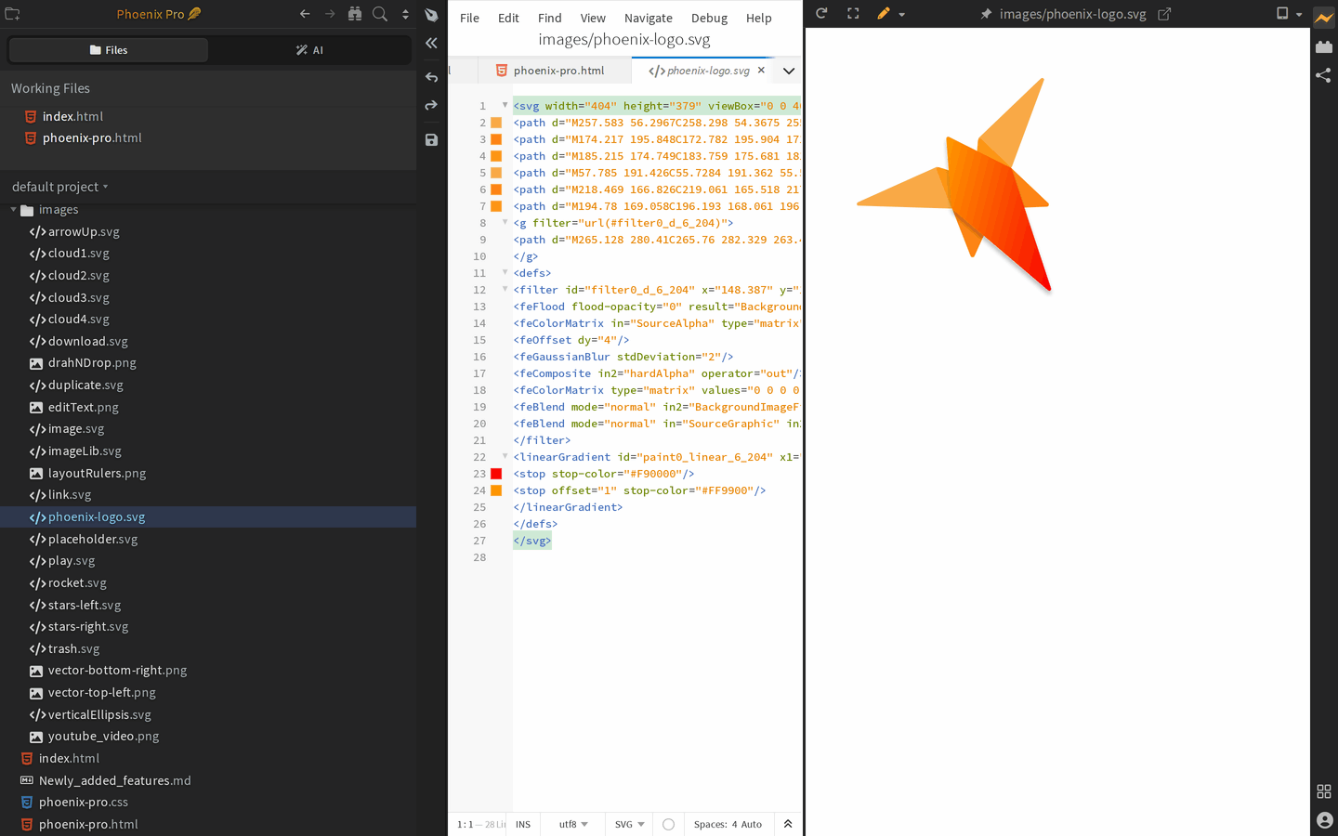Screen dimensions: 1338x836
Task: Save the file with floppy icon
Action: [431, 140]
